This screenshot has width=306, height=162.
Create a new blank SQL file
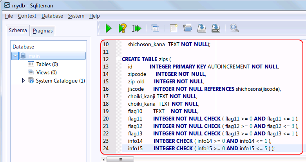[x=173, y=28]
